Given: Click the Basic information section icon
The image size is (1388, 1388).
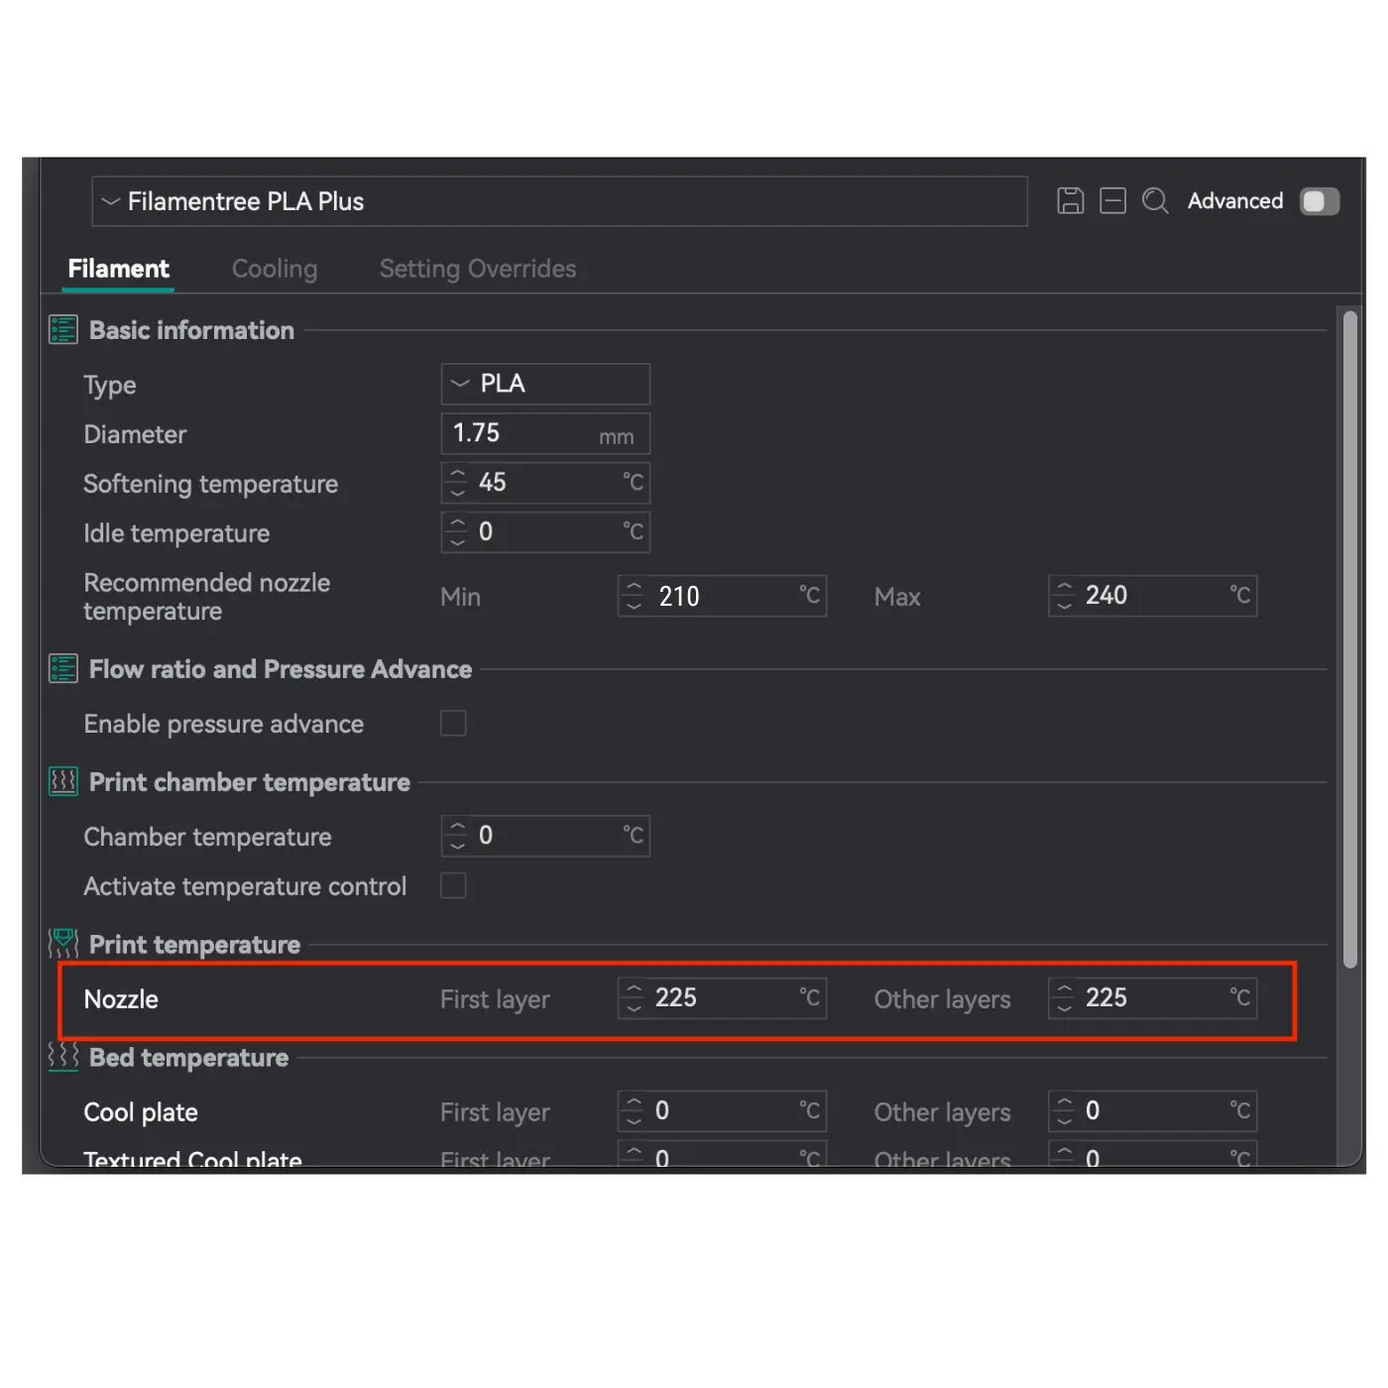Looking at the screenshot, I should (63, 330).
